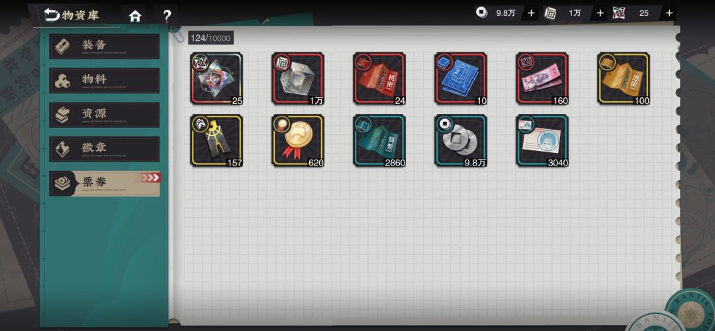Image resolution: width=715 pixels, height=331 pixels.
Task: Click the 124/10000 capacity counter
Action: coord(211,38)
